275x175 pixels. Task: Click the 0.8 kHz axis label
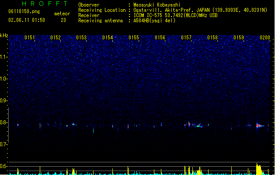(3, 122)
